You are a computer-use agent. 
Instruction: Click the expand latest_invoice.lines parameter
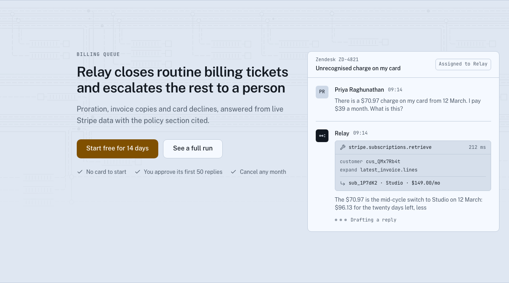pyautogui.click(x=379, y=170)
